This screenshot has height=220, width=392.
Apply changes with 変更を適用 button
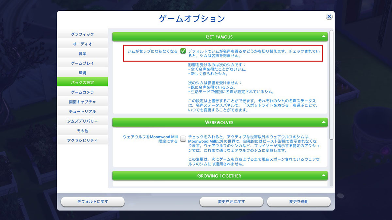(299, 202)
